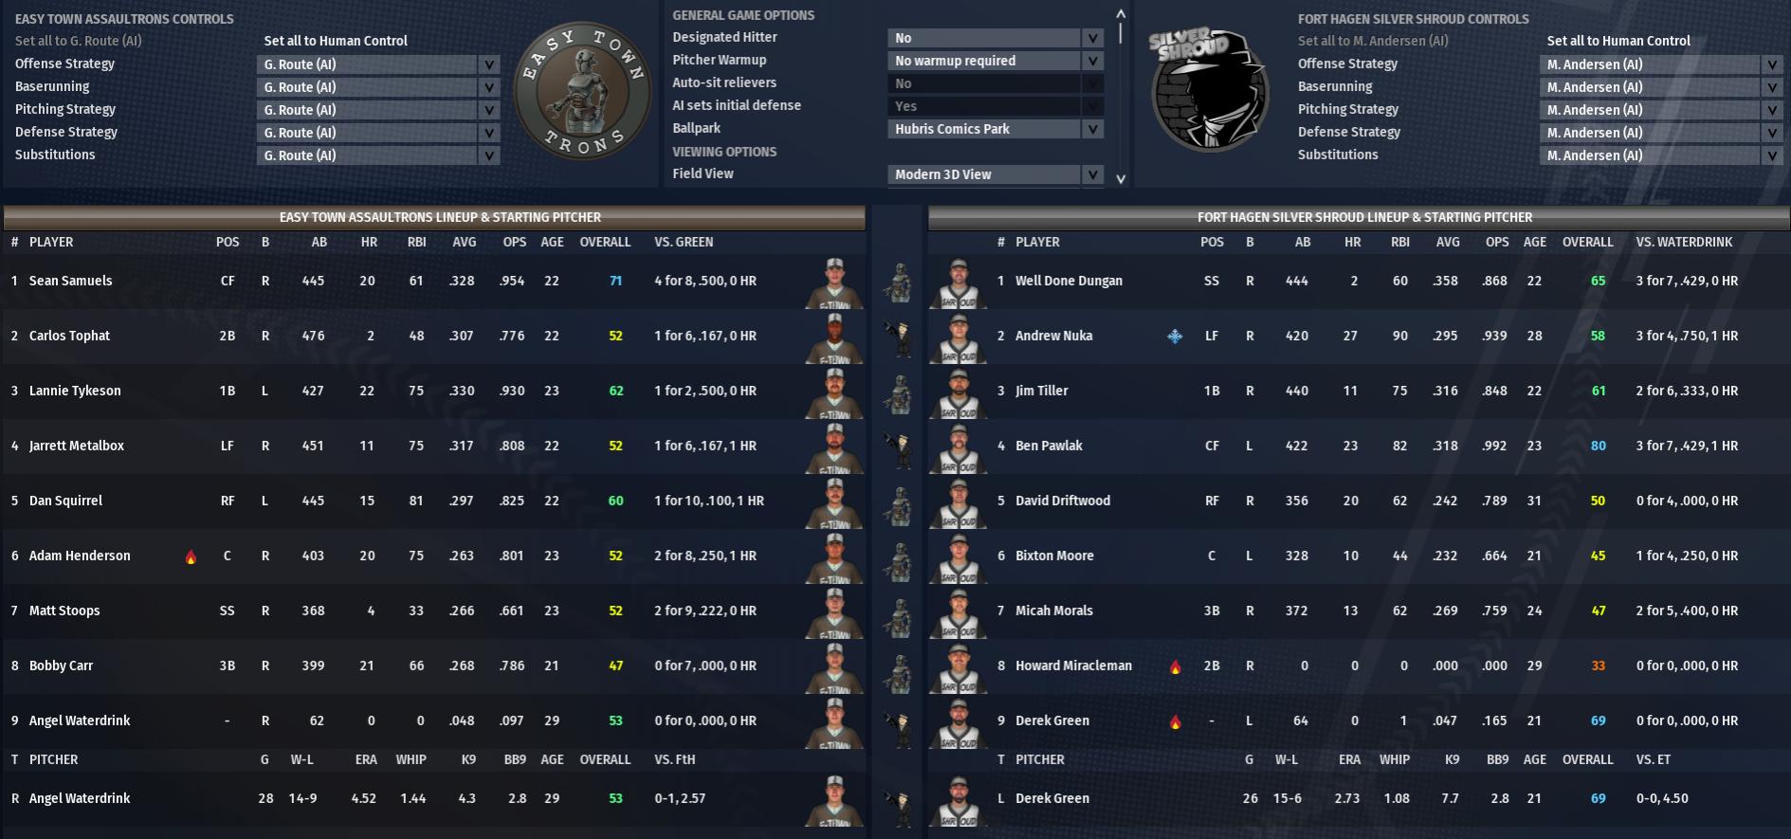Image resolution: width=1791 pixels, height=839 pixels.
Task: Click the flame icon beside Adam Henderson
Action: click(x=192, y=556)
